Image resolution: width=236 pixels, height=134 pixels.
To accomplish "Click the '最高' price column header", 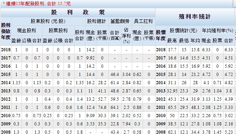I will pyautogui.click(x=172, y=40).
